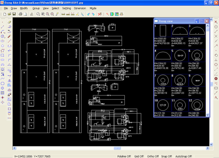Image resolution: width=219 pixels, height=158 pixels.
Task: Open the Dimension menu
Action: 80,8
